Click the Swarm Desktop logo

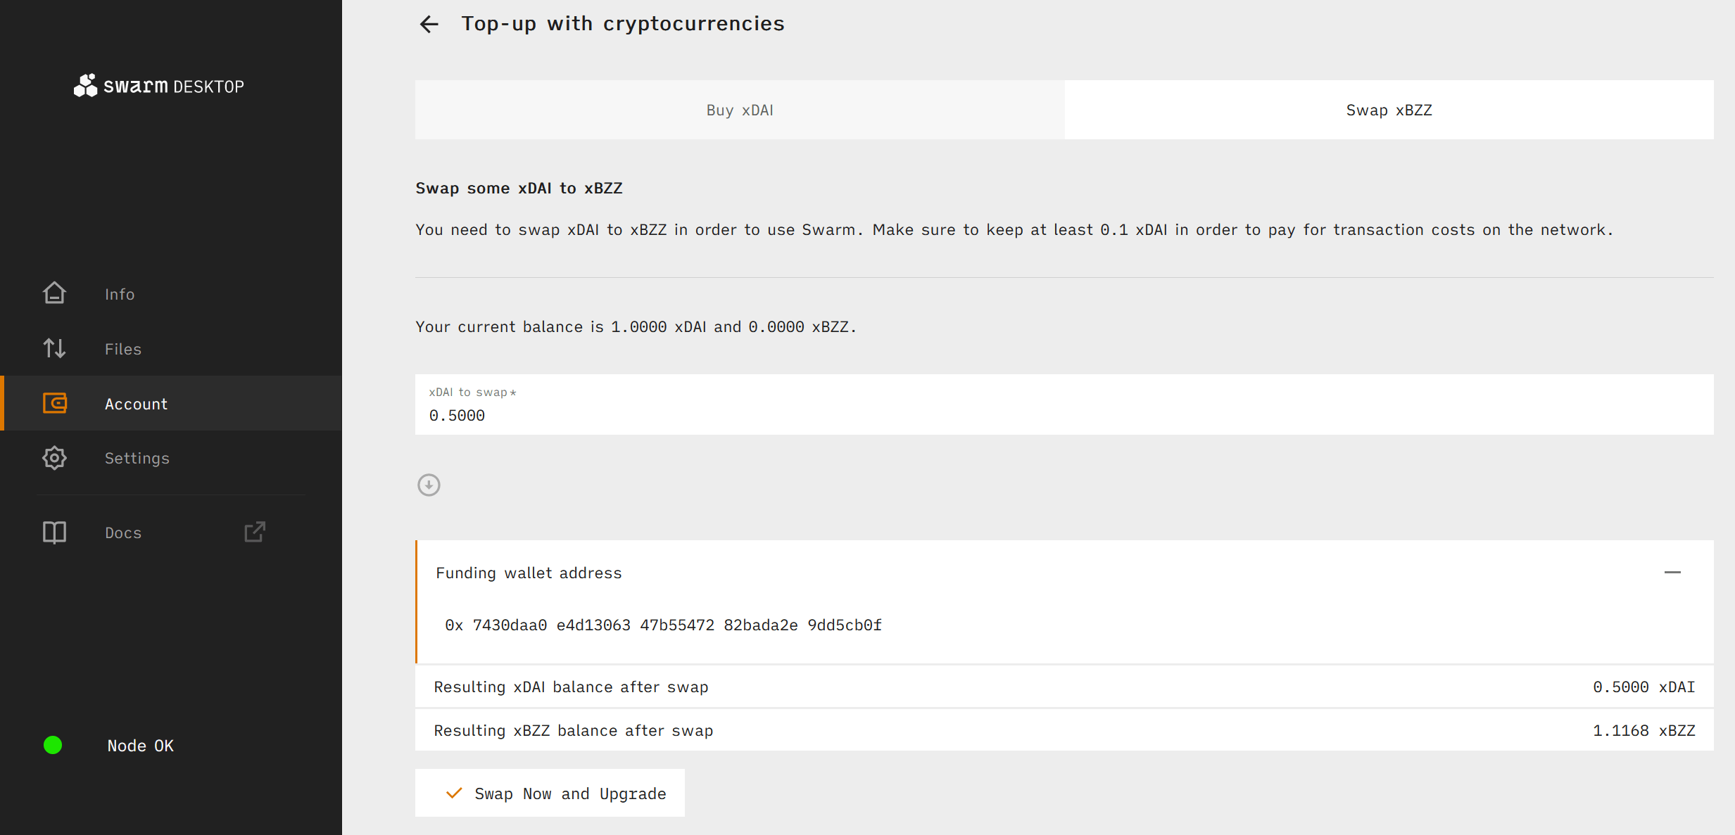click(x=159, y=86)
